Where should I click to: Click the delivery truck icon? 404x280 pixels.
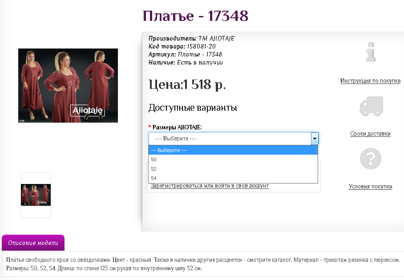point(371,106)
